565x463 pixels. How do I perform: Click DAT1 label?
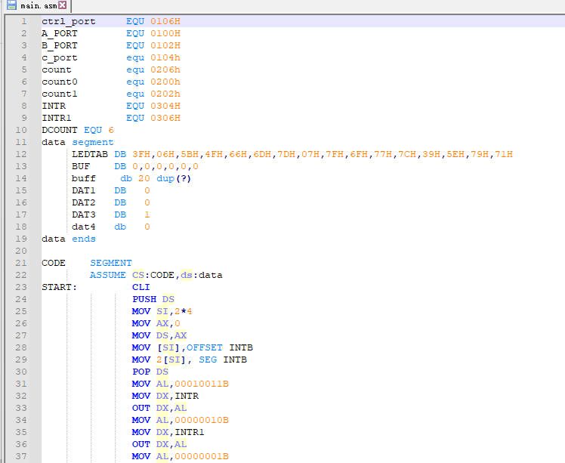[x=84, y=190]
